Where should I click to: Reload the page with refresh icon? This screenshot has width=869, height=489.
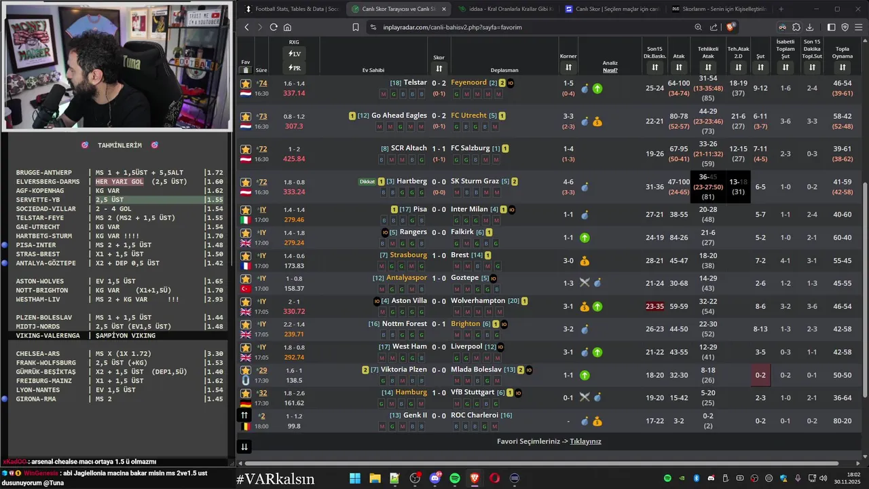coord(274,27)
